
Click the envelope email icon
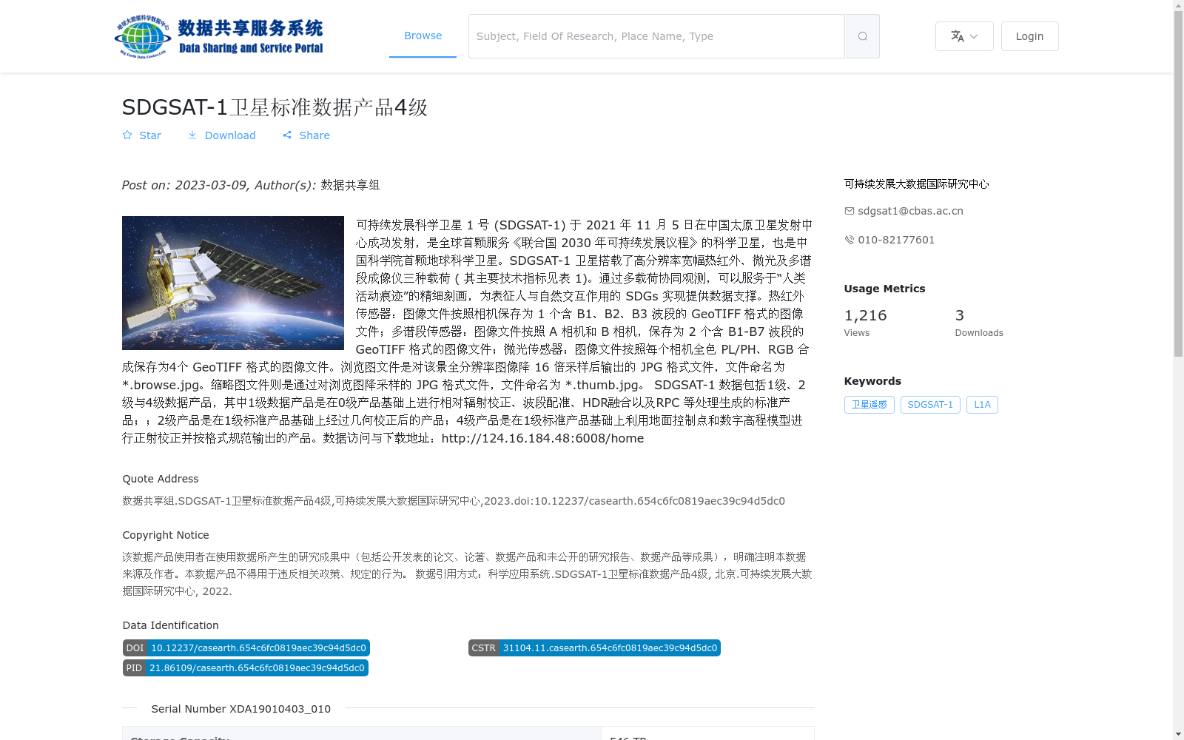tap(850, 211)
